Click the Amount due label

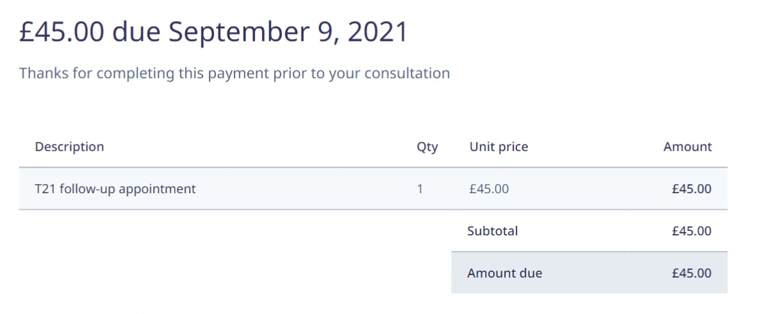504,273
